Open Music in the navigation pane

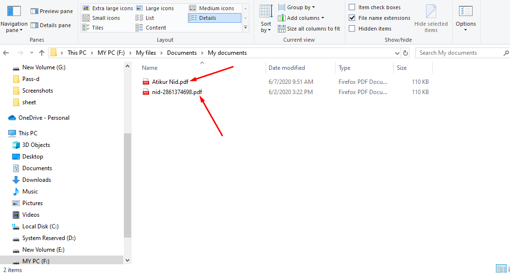(x=30, y=192)
